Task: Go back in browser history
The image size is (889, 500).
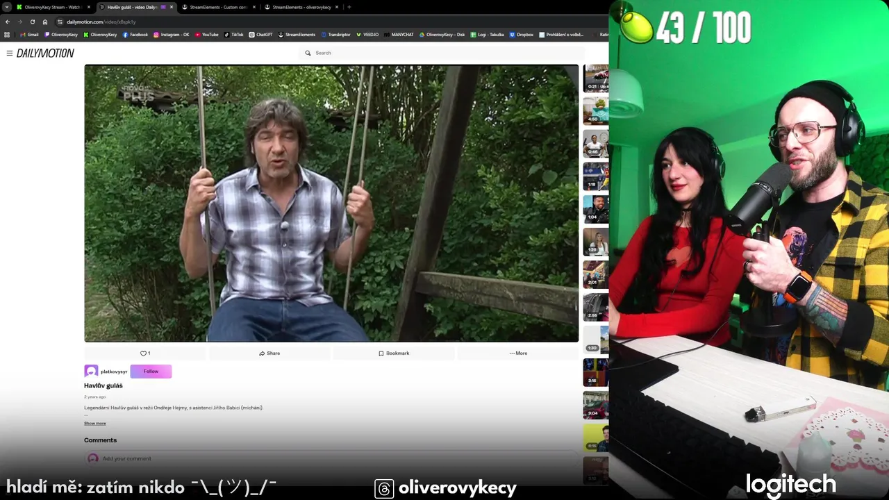Action: click(x=8, y=22)
